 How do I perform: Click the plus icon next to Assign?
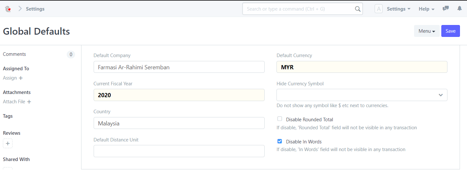tap(21, 78)
